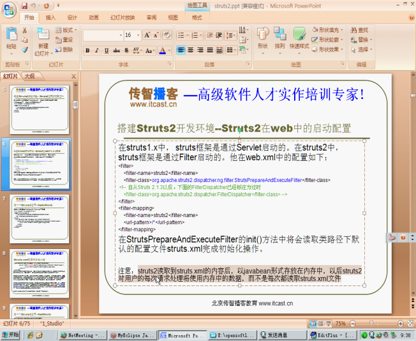
Task: Click the Find (查找) binoculars button
Action: pyautogui.click(x=359, y=30)
